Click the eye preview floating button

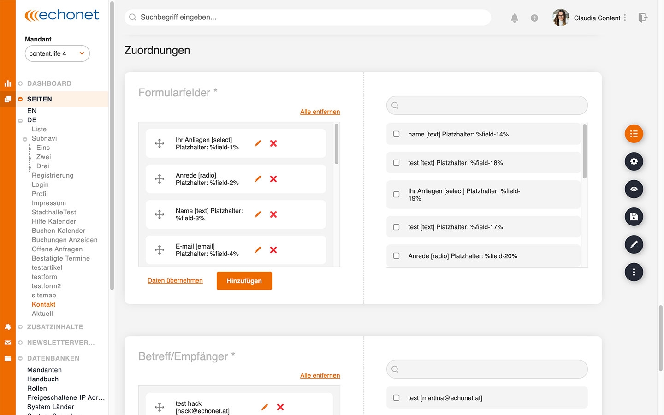coord(634,189)
